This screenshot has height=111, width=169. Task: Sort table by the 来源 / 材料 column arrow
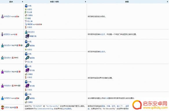click(85, 2)
